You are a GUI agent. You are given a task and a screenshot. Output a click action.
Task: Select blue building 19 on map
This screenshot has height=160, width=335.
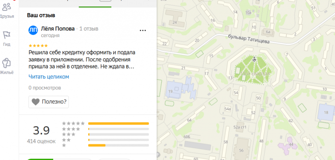coord(181,88)
